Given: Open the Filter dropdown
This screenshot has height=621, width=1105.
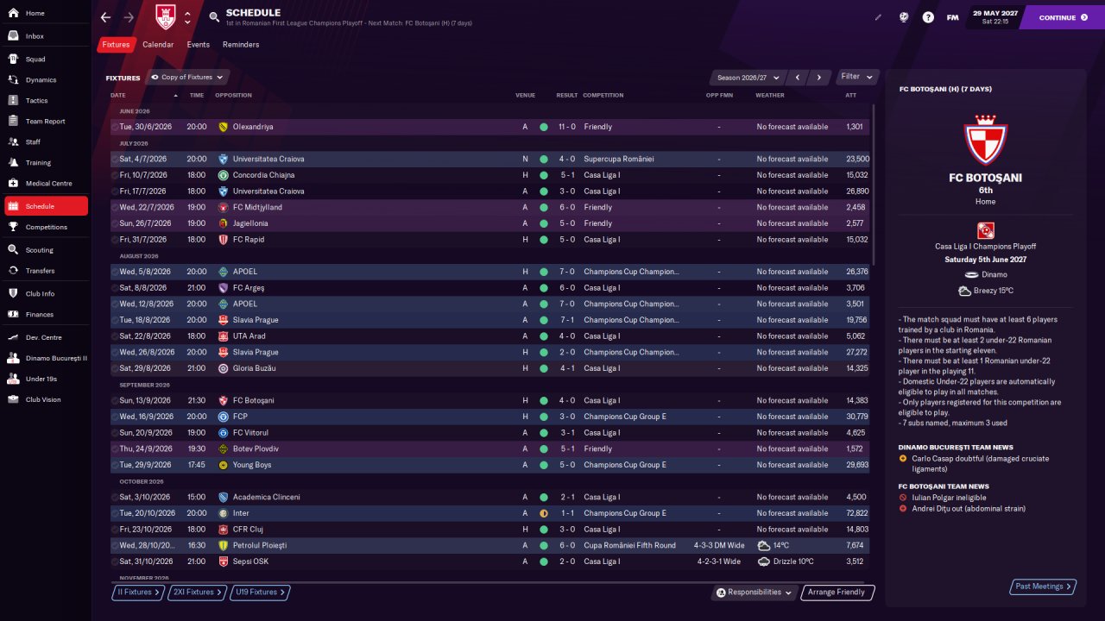Looking at the screenshot, I should tap(858, 77).
